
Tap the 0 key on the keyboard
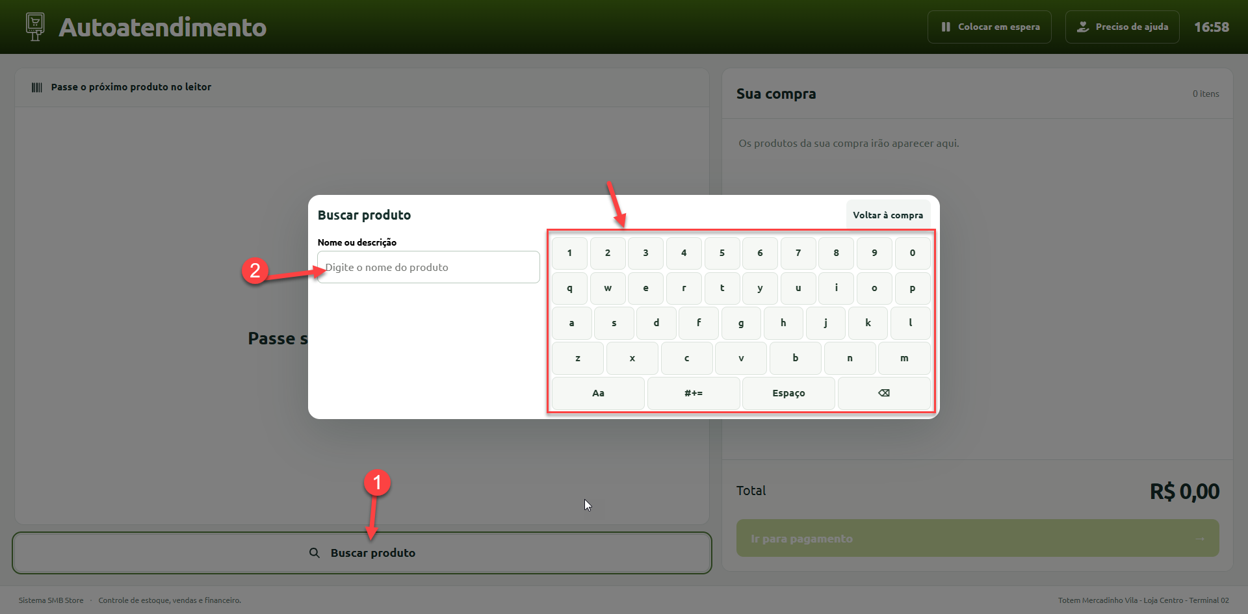913,253
